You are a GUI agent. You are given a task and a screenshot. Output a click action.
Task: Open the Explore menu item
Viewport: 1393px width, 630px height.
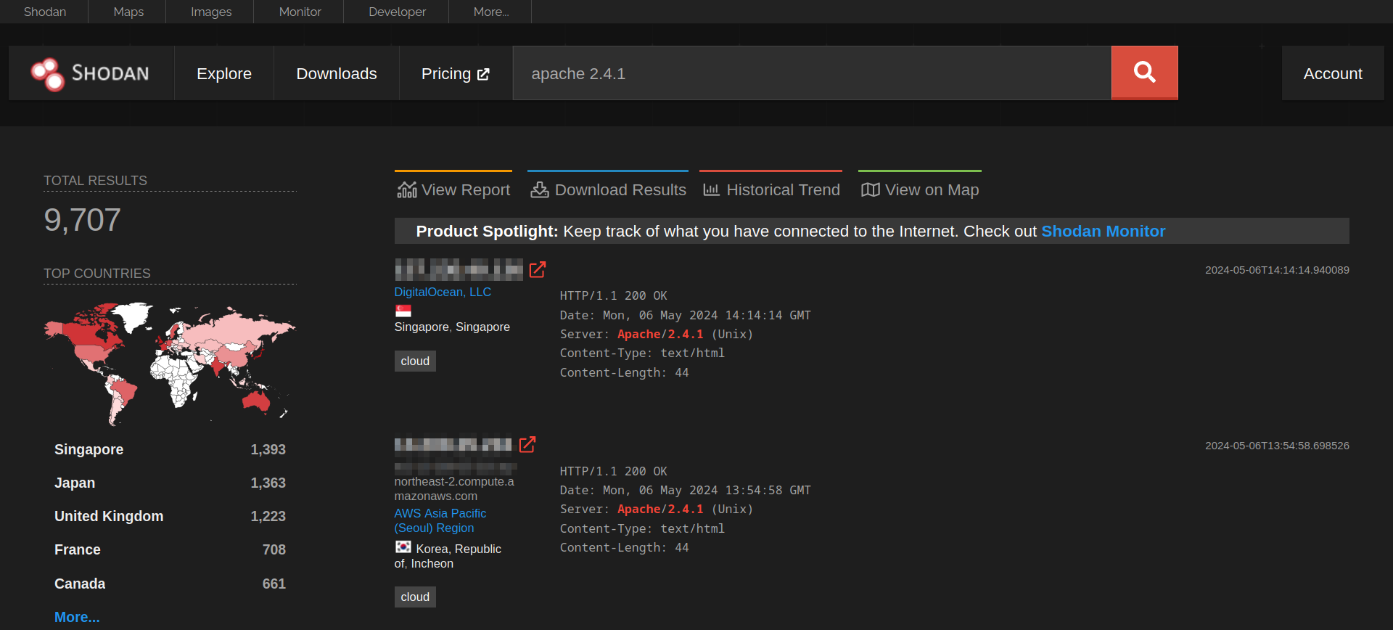point(223,73)
